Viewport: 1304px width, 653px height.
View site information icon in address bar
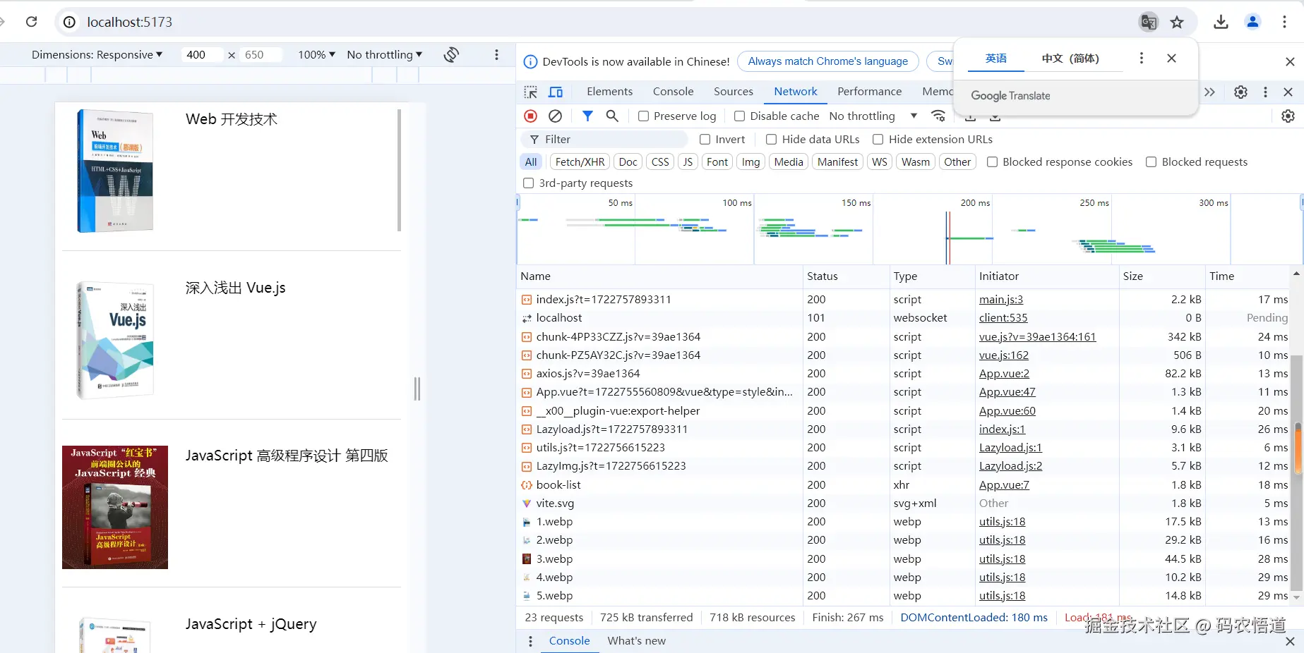[x=69, y=22]
